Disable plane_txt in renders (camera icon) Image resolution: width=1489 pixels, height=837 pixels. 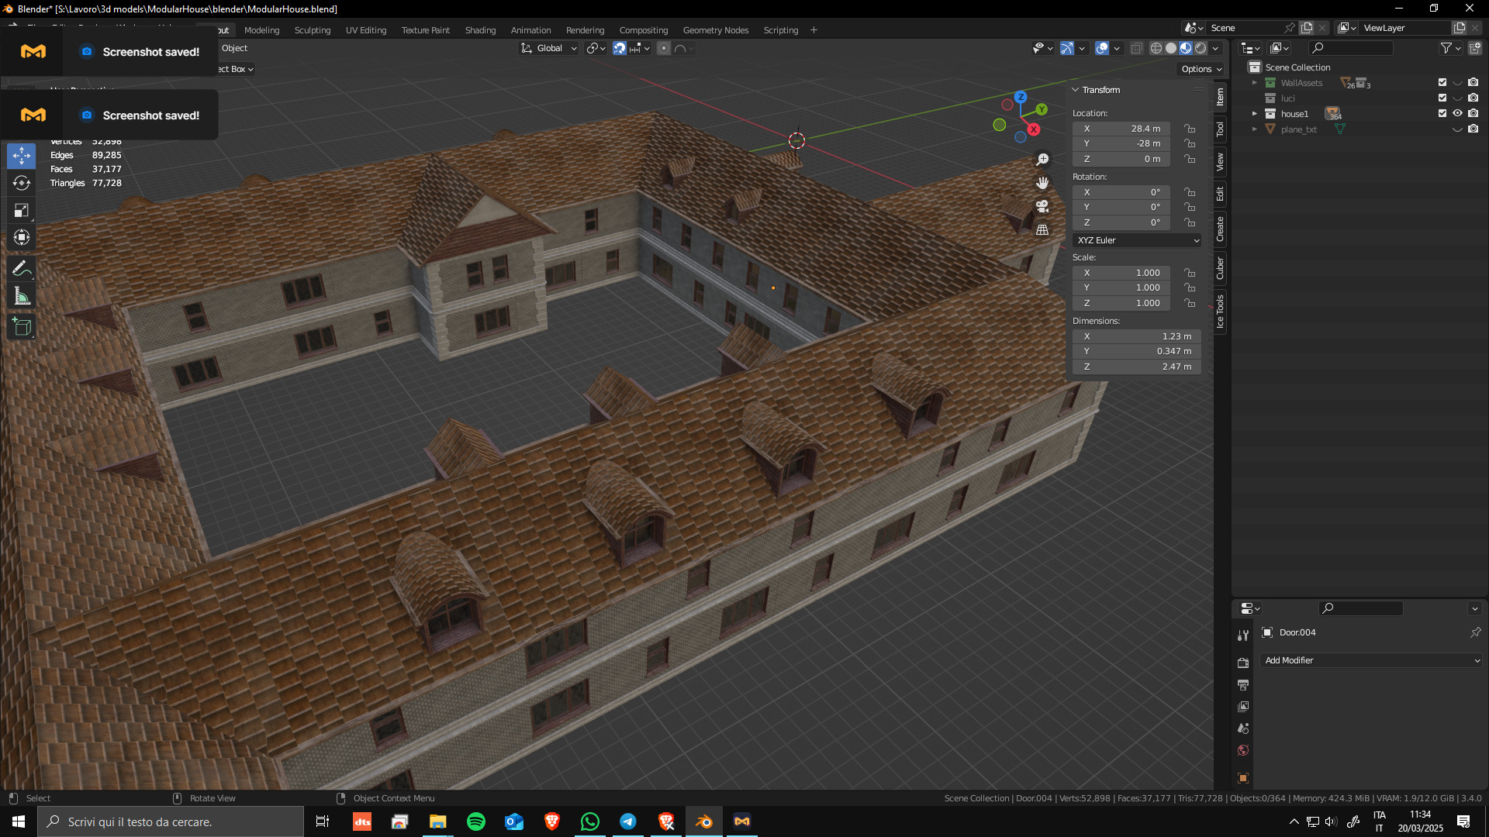point(1473,129)
